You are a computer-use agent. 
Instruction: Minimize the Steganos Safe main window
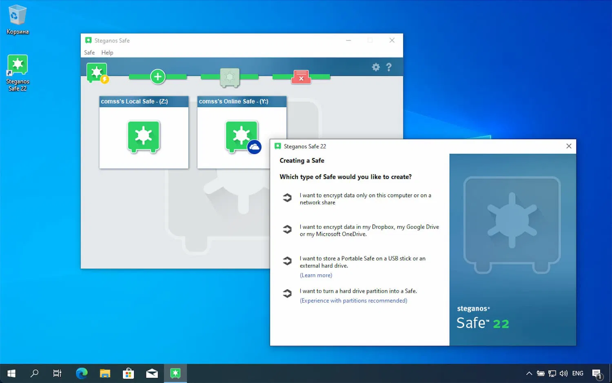pos(348,40)
